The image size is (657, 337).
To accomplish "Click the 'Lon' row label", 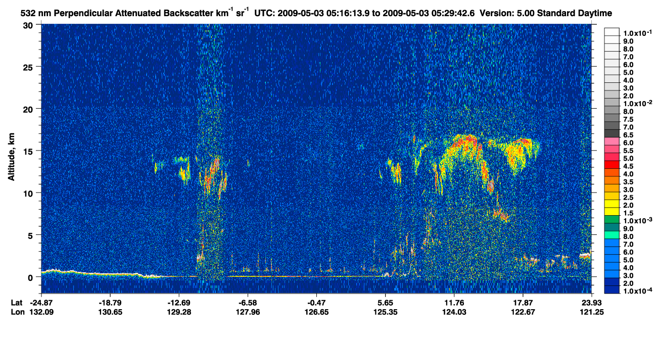I will (17, 312).
